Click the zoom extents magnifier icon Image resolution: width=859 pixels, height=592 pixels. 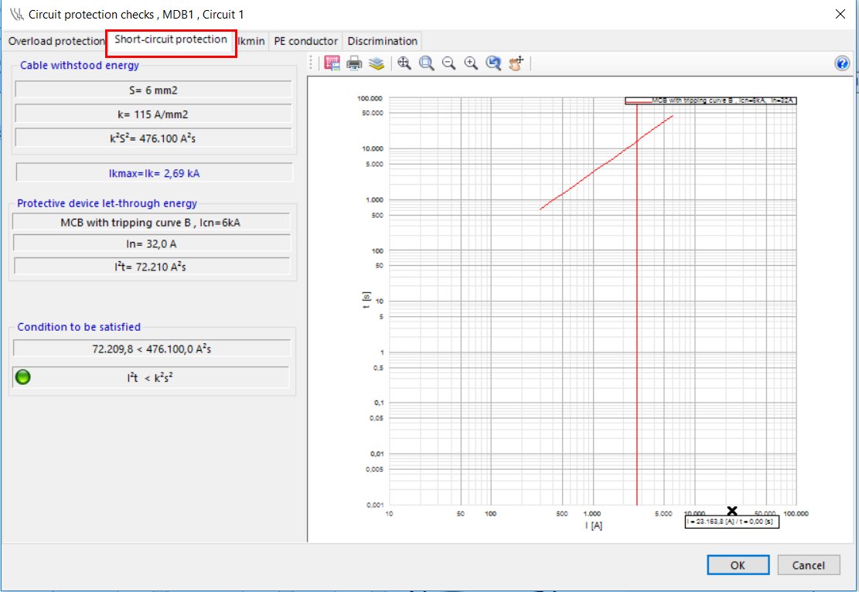pyautogui.click(x=404, y=63)
